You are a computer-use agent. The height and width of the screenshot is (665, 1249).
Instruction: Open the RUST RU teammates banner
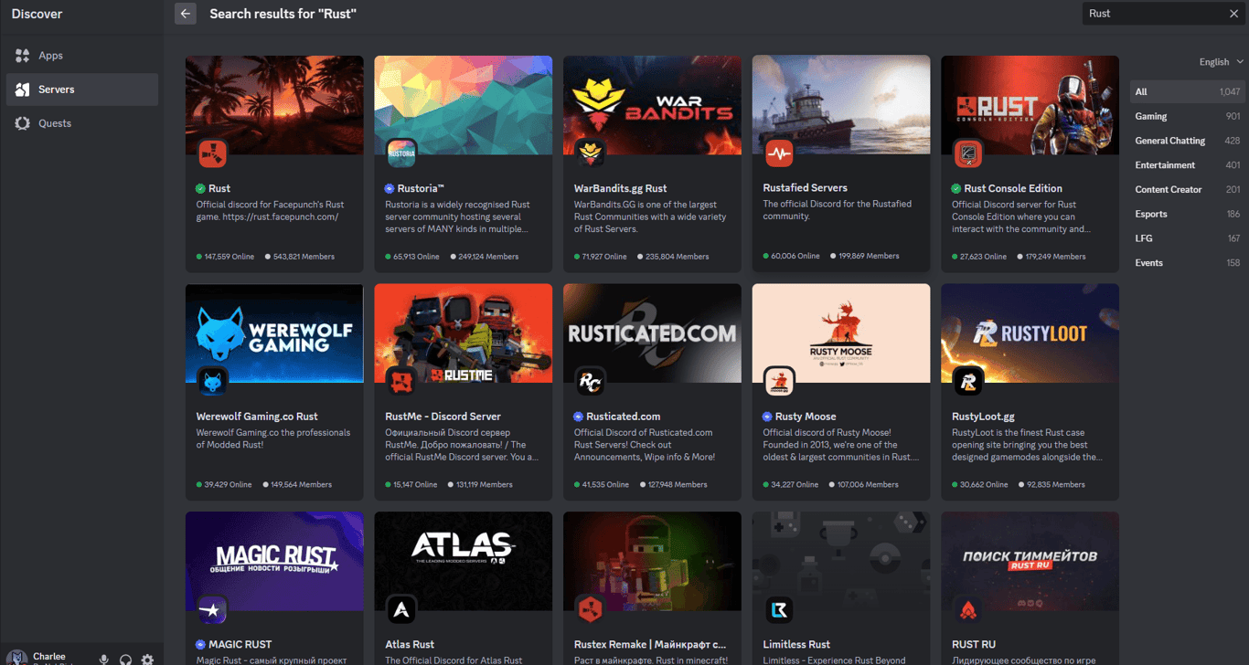tap(1030, 559)
